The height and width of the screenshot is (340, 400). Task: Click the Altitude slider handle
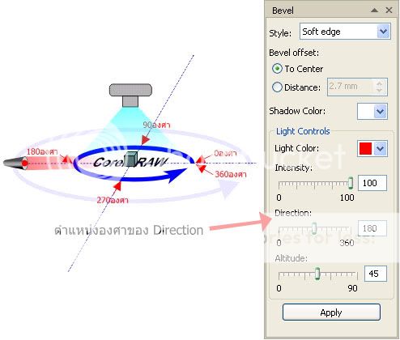point(317,274)
